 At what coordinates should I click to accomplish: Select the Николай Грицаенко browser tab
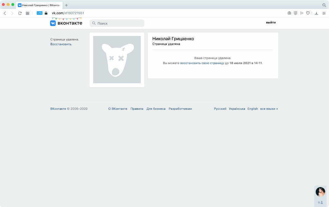39,5
